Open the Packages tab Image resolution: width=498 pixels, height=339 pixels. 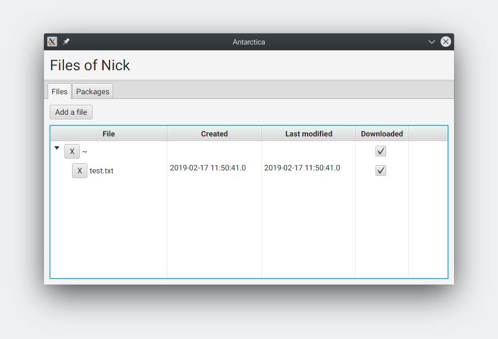(93, 91)
